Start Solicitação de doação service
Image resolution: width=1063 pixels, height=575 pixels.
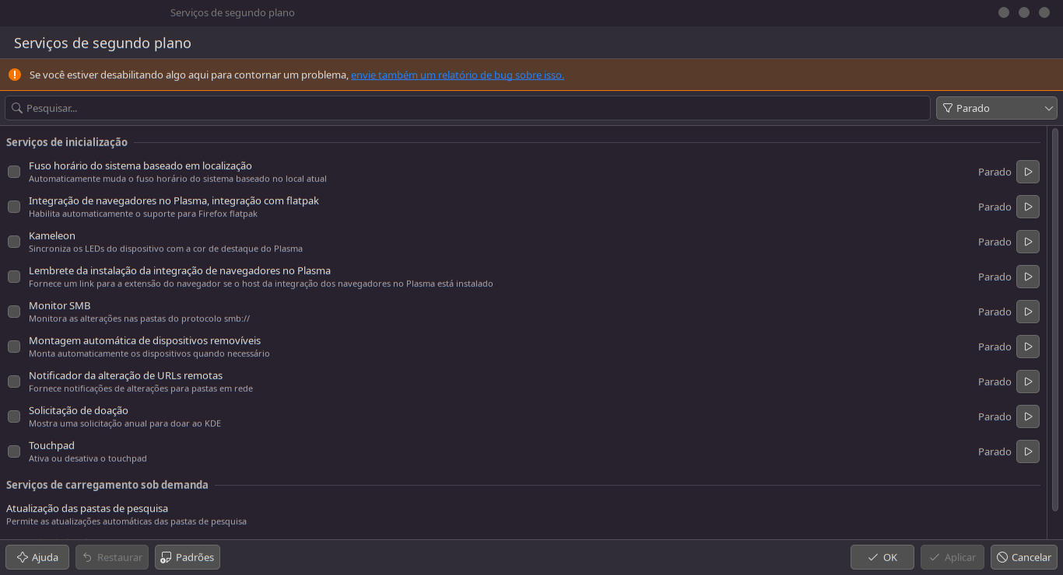pos(1028,416)
